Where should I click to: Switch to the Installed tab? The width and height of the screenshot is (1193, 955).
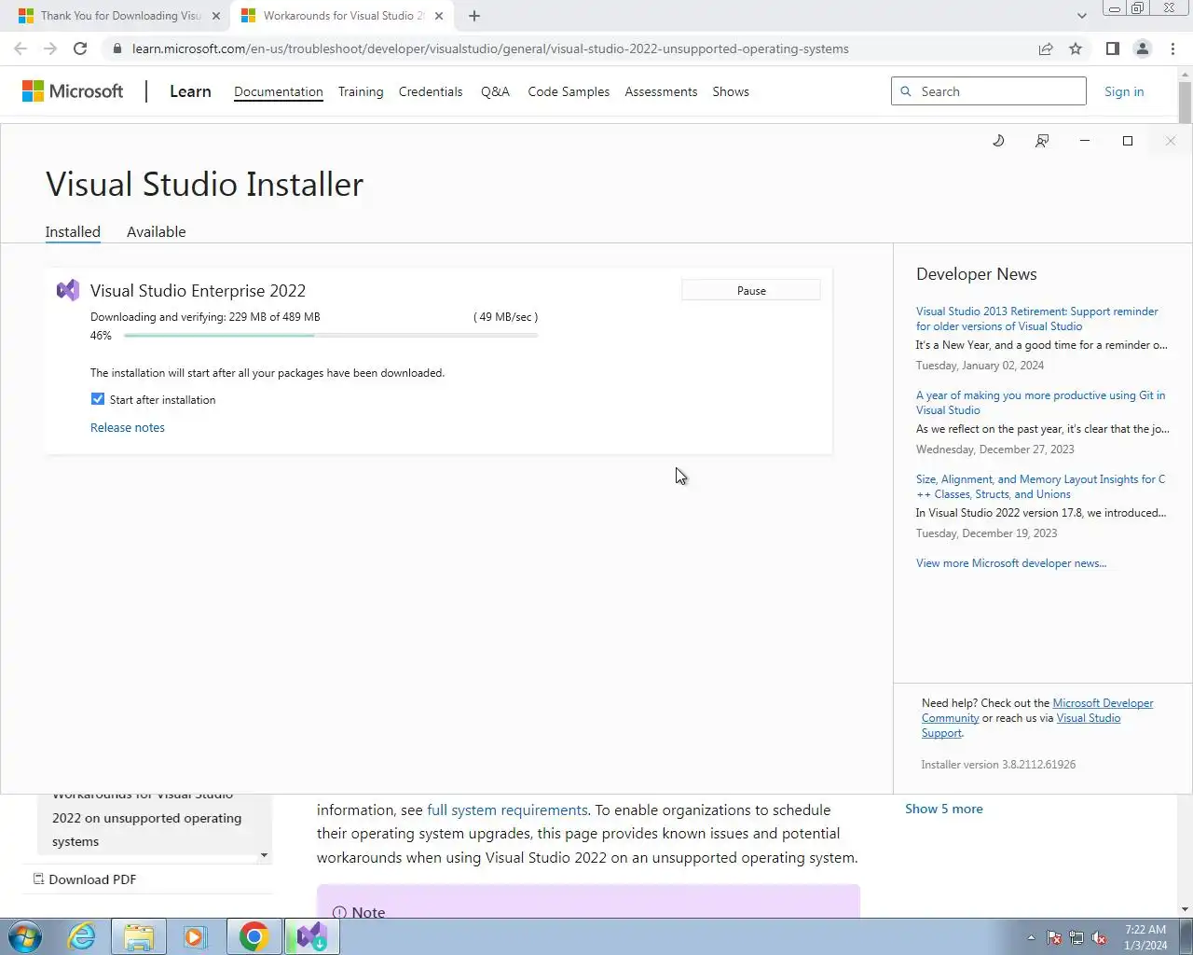pos(73,231)
